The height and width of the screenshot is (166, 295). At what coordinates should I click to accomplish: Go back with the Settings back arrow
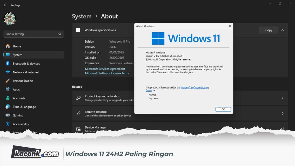coord(5,5)
